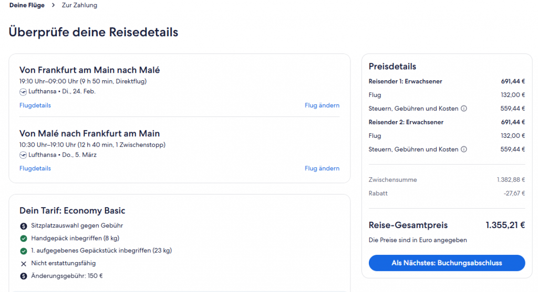Open Flugdetails for Malé to Frankfurt flight
The height and width of the screenshot is (292, 538).
[35, 168]
